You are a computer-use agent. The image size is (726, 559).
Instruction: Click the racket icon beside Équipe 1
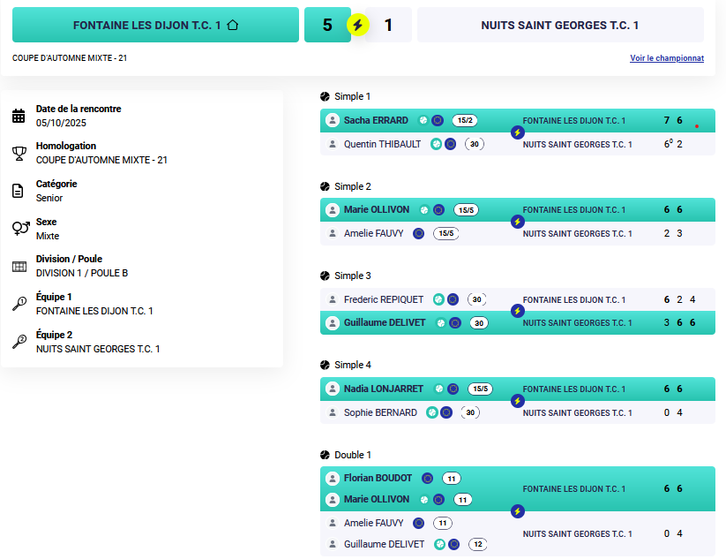pos(19,304)
